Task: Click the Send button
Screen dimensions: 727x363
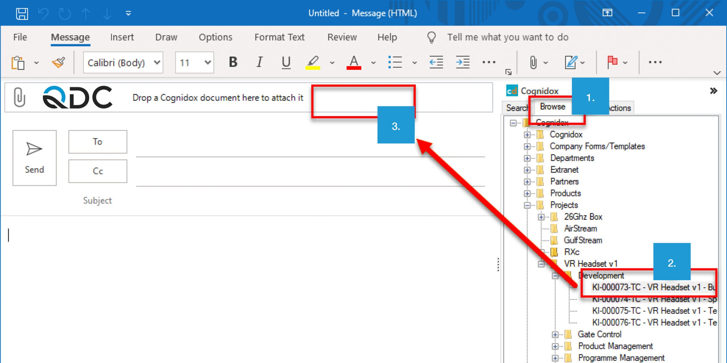Action: click(34, 158)
